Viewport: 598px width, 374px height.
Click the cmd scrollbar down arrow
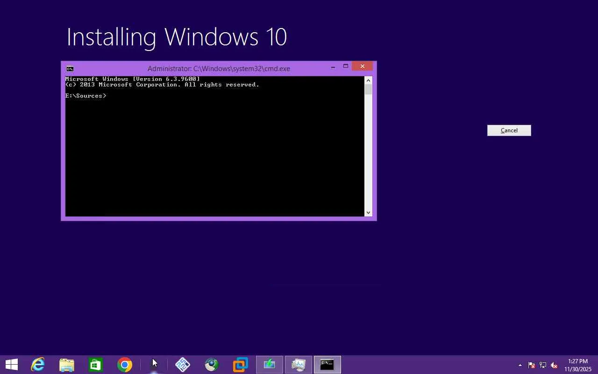coord(368,212)
